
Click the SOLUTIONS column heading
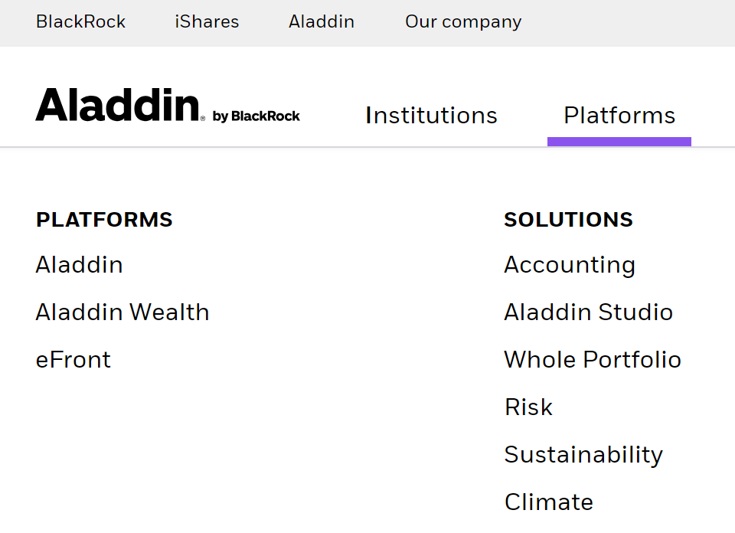coord(568,220)
